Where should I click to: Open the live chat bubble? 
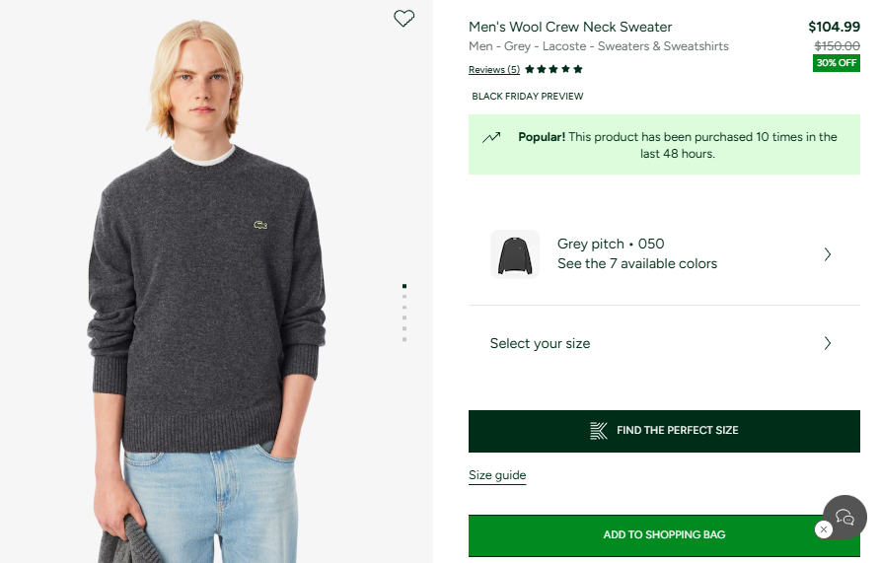[845, 516]
